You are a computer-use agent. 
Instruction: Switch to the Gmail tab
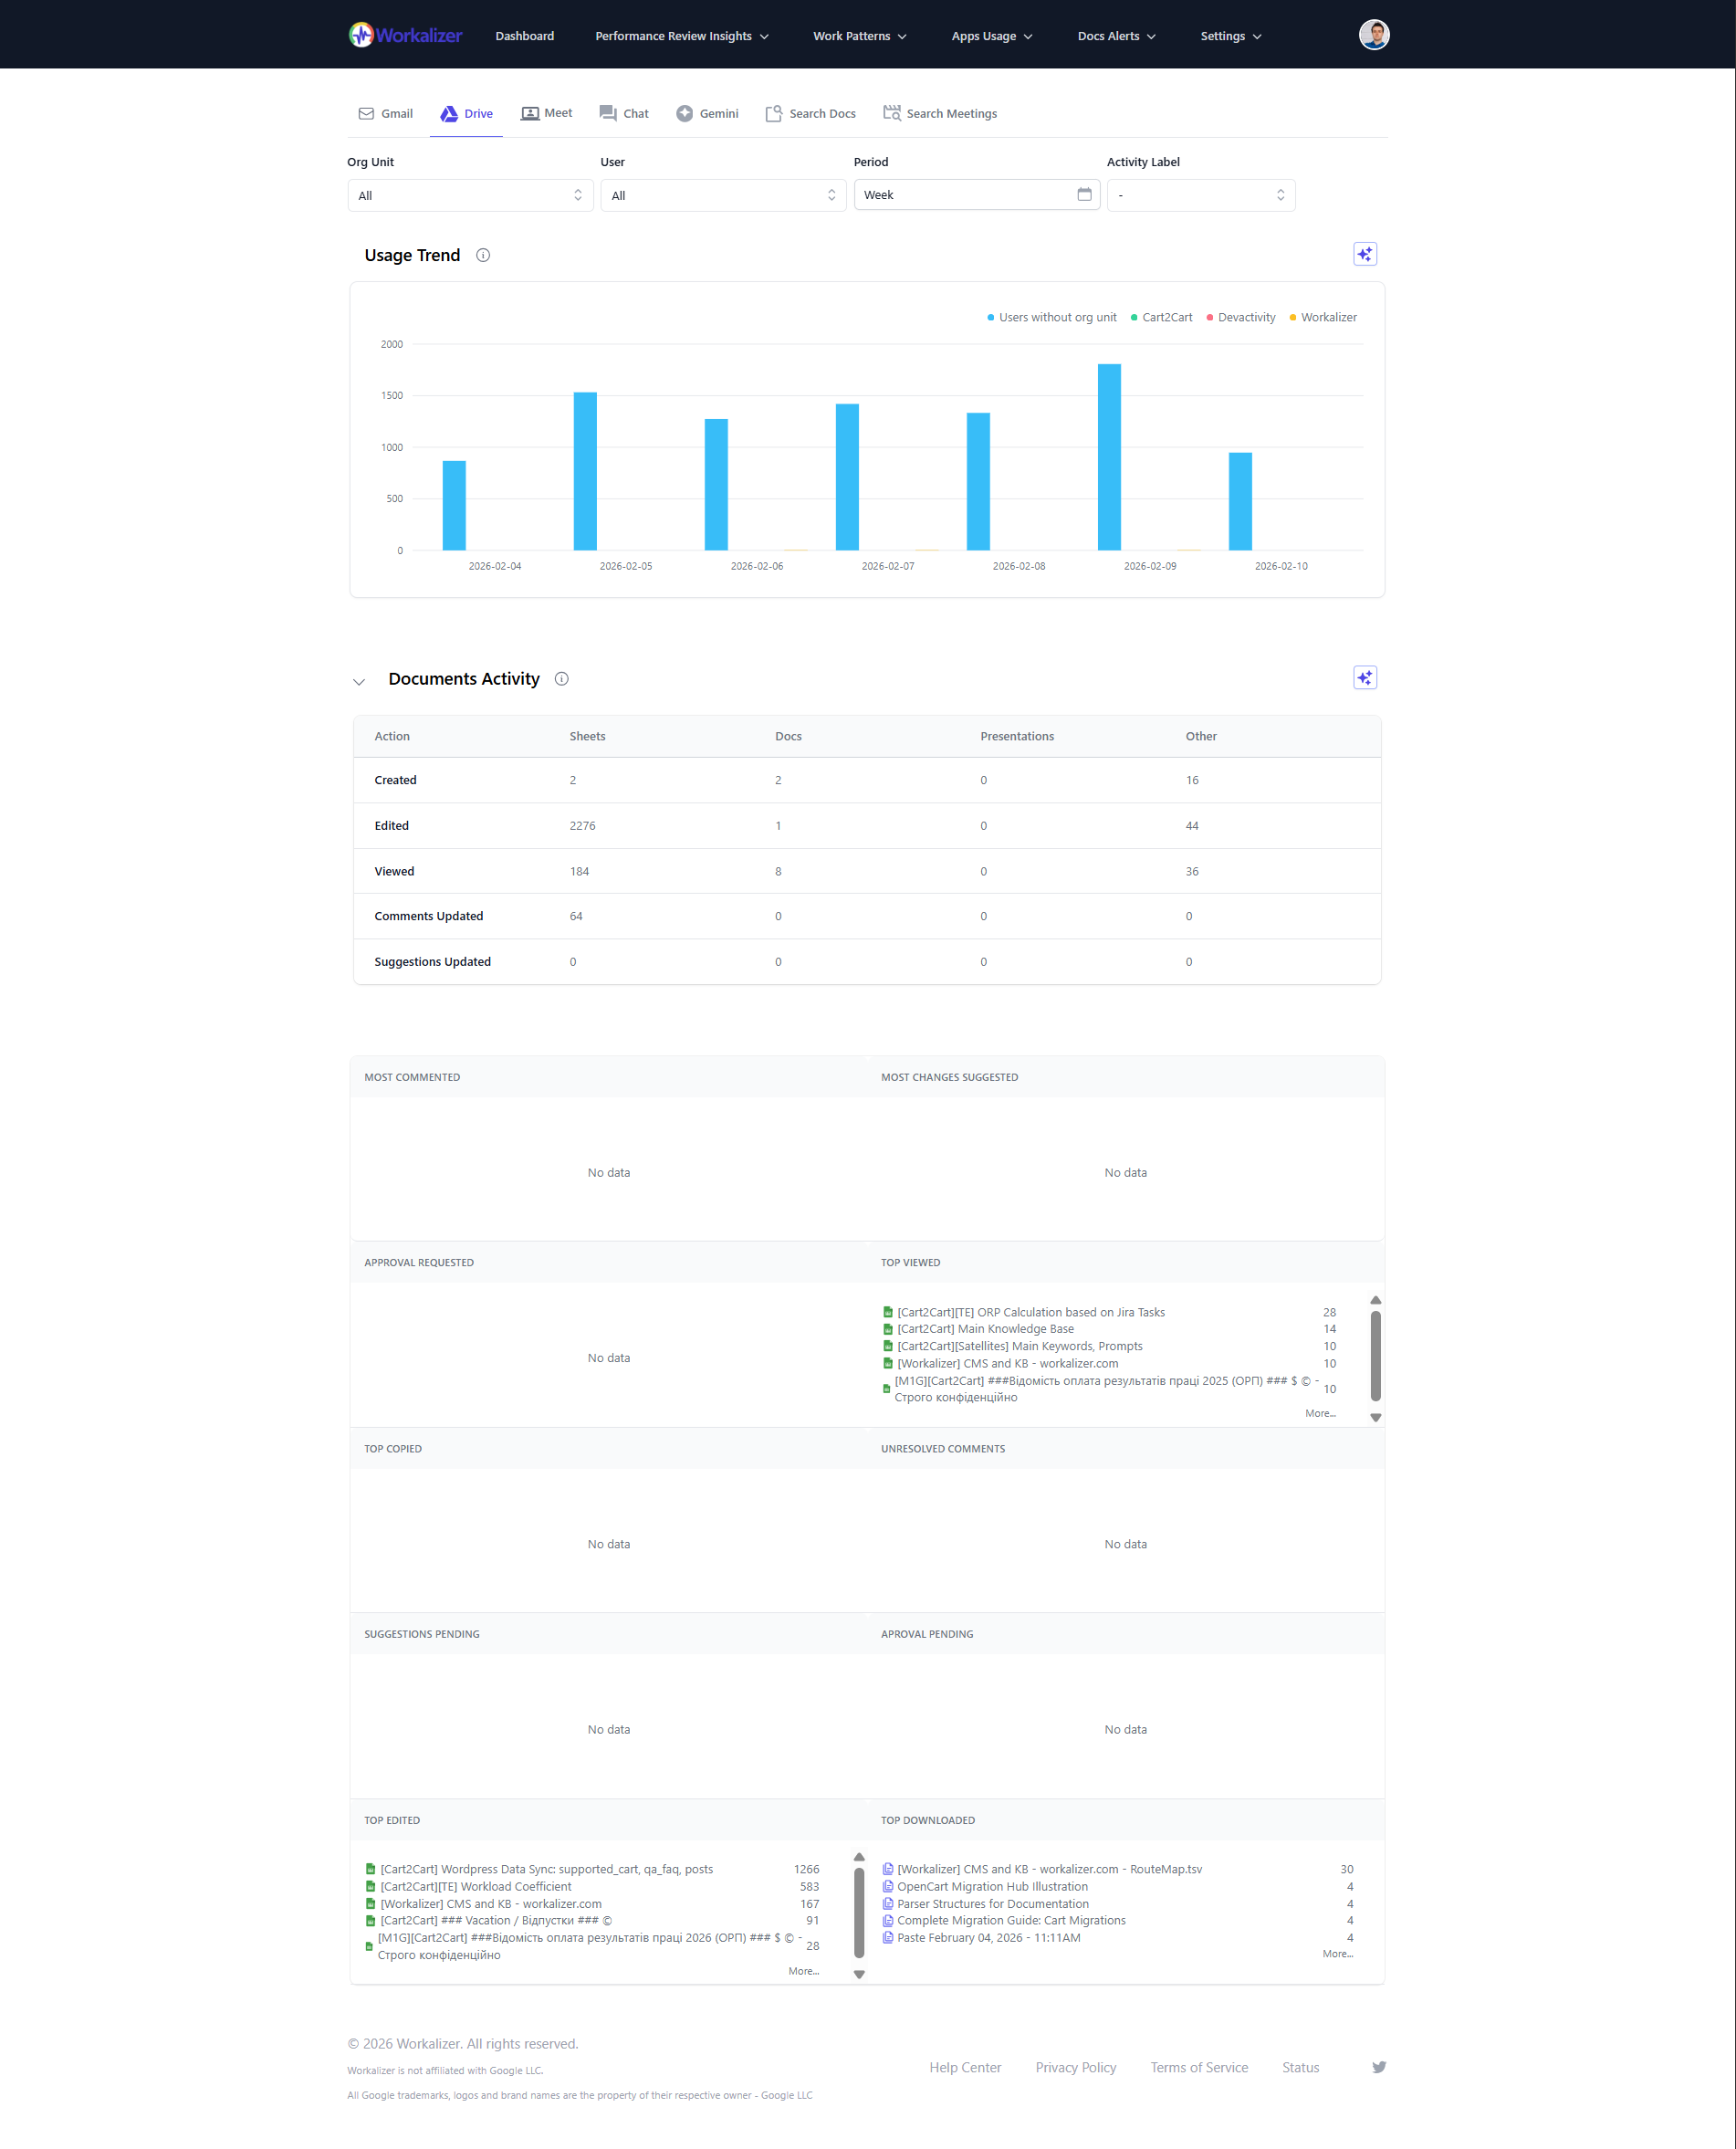pos(385,113)
